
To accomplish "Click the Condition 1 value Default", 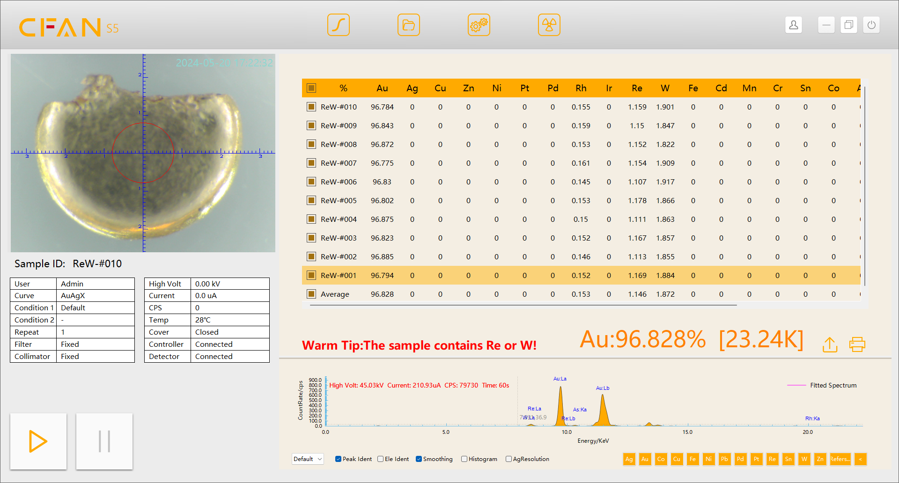I will point(73,308).
